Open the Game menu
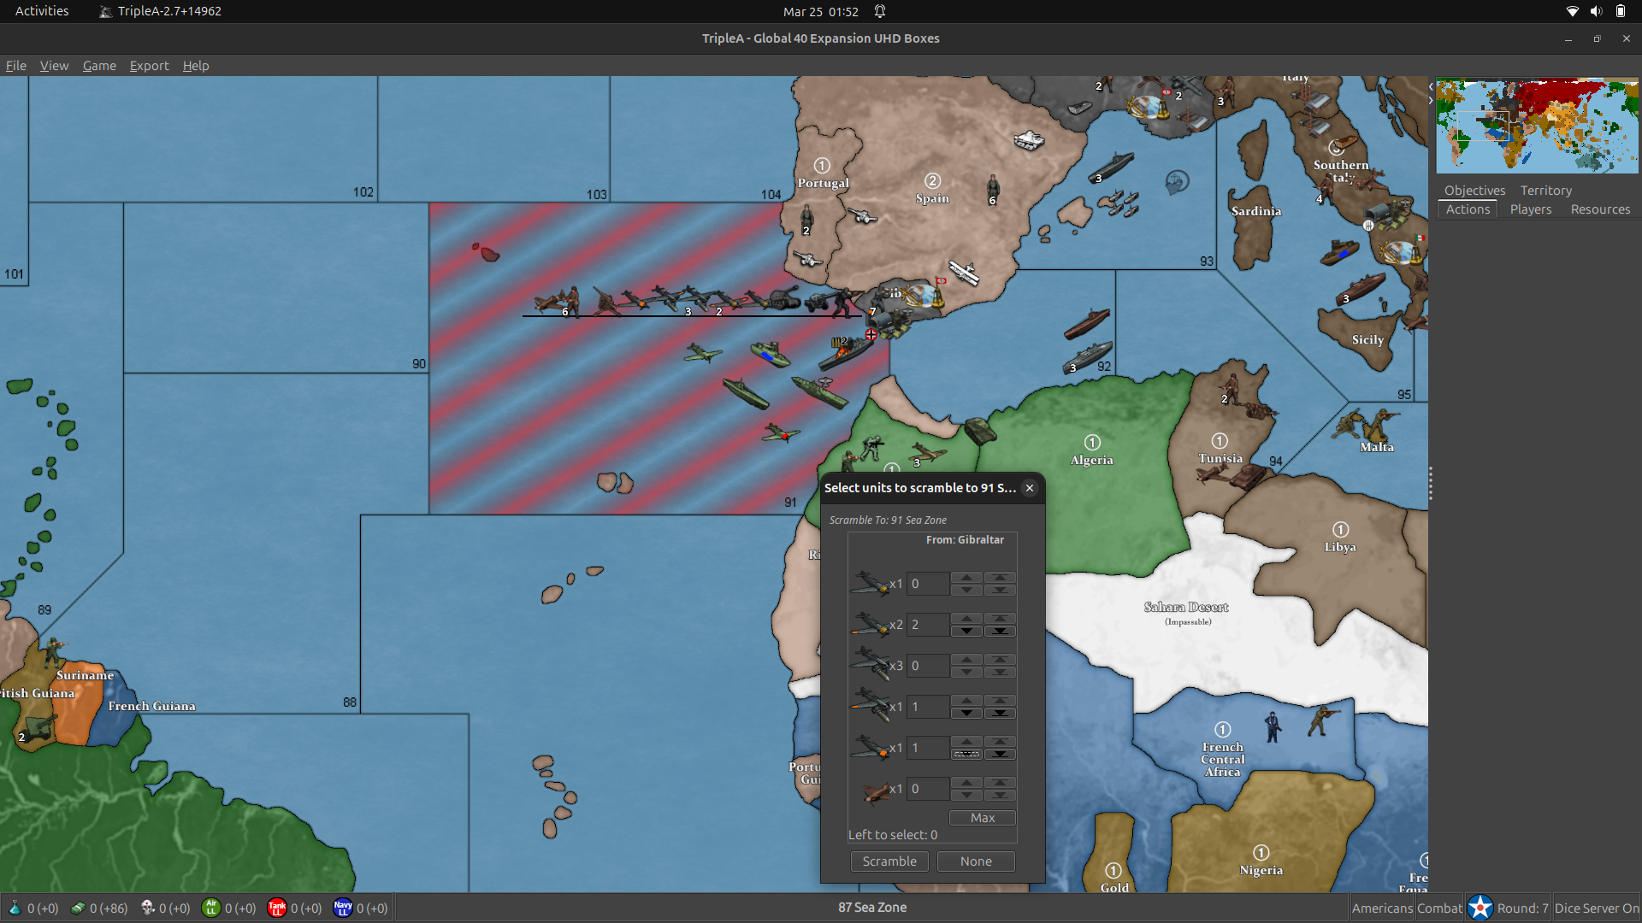1642x923 pixels. pos(98,66)
